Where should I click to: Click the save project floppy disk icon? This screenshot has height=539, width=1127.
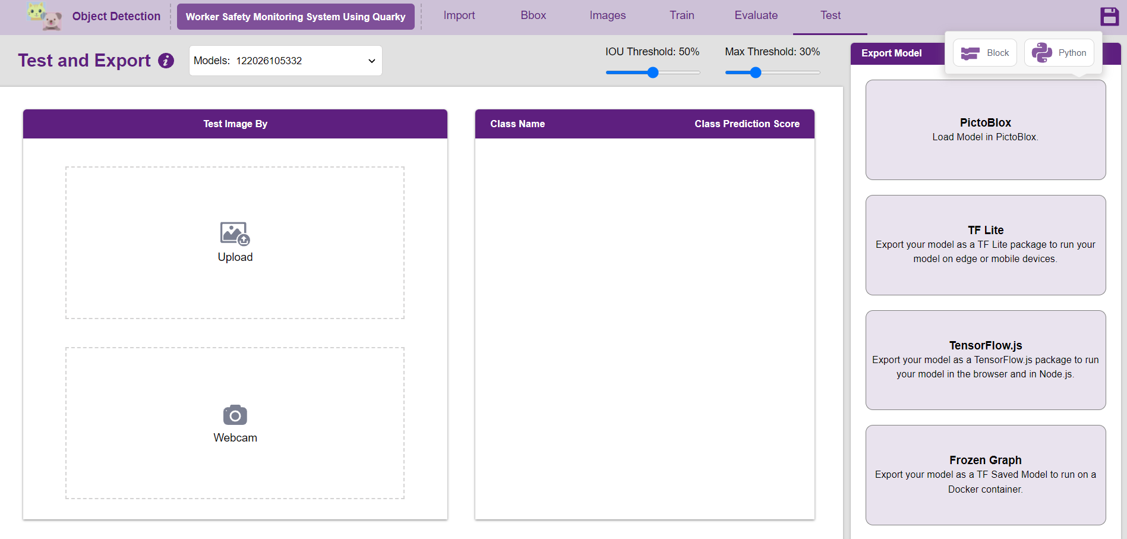(1109, 16)
